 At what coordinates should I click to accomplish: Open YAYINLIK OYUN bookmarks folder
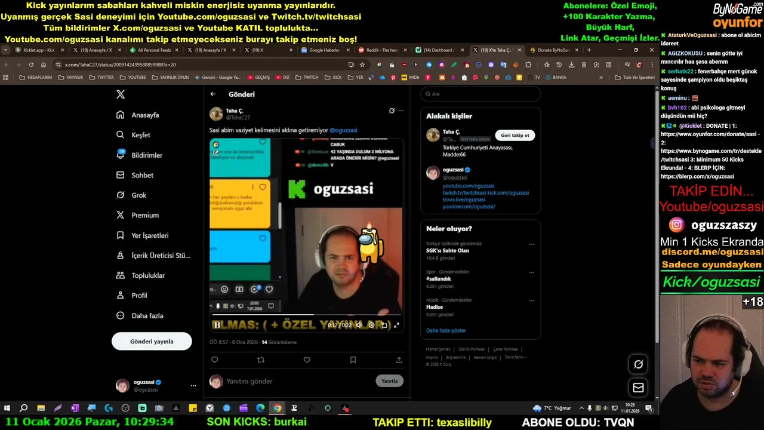170,77
